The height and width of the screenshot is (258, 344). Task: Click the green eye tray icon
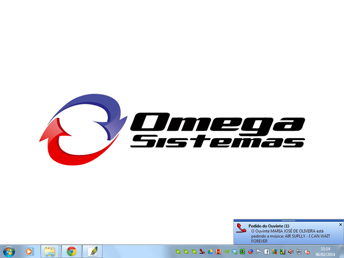point(243,252)
